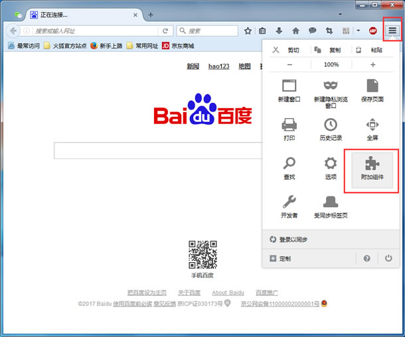Viewport: 405px width, 337px height.
Task: Open list all tabs dropdown arrow
Action: click(340, 14)
